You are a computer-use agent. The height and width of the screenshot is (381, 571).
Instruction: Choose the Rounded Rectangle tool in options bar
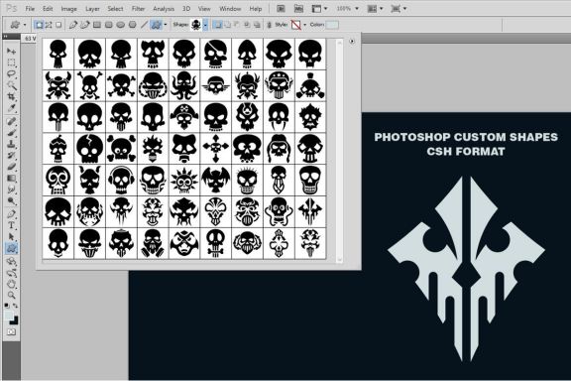[x=108, y=25]
